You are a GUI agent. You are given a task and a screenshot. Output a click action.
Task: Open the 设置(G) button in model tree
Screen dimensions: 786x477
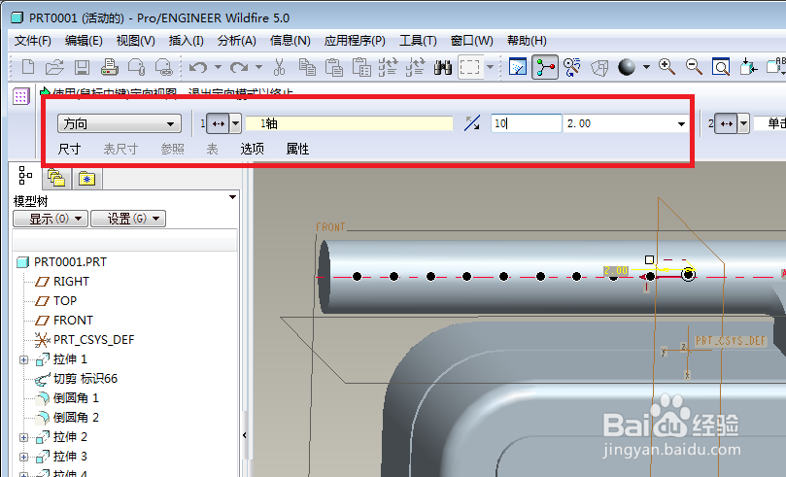click(x=128, y=219)
